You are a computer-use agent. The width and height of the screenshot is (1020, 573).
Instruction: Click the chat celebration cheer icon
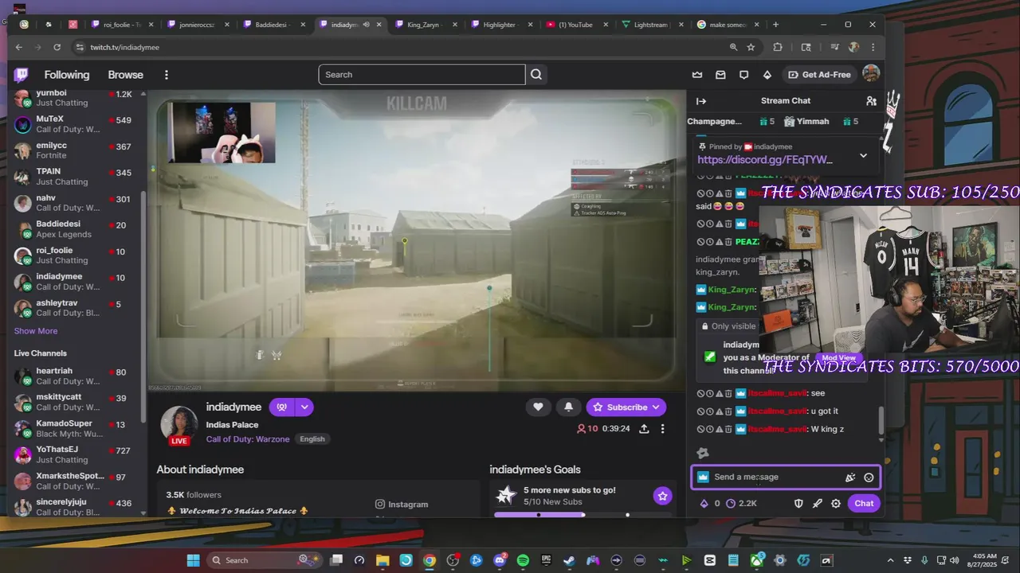tap(850, 477)
